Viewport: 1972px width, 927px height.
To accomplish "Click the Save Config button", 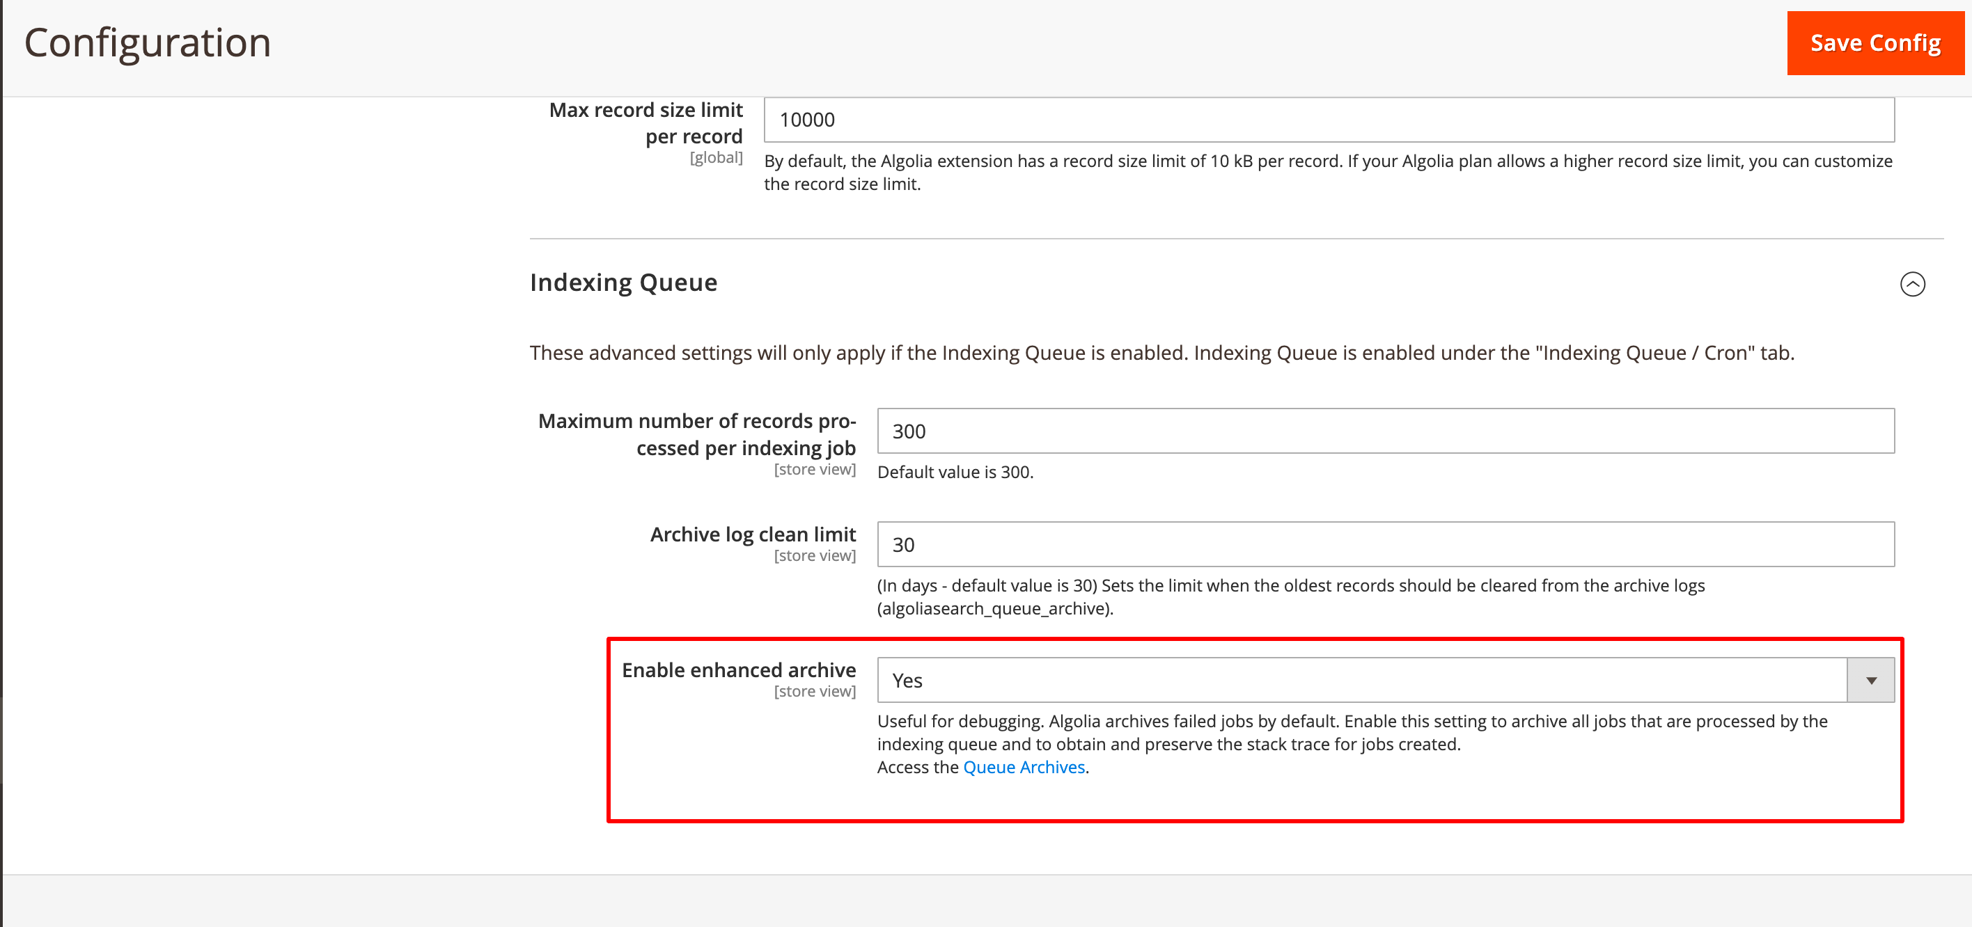I will [1875, 43].
